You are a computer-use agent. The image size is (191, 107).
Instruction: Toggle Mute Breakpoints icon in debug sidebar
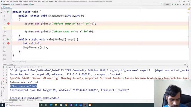click(x=4, y=81)
